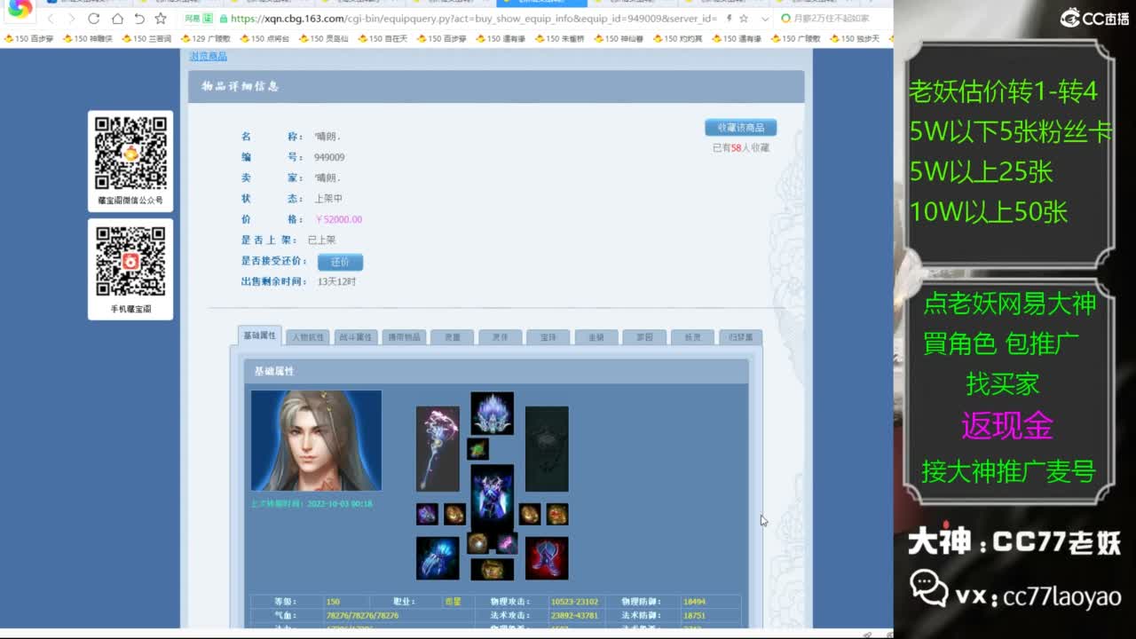Switch to the 人物抗性 tab
This screenshot has width=1136, height=639.
307,337
